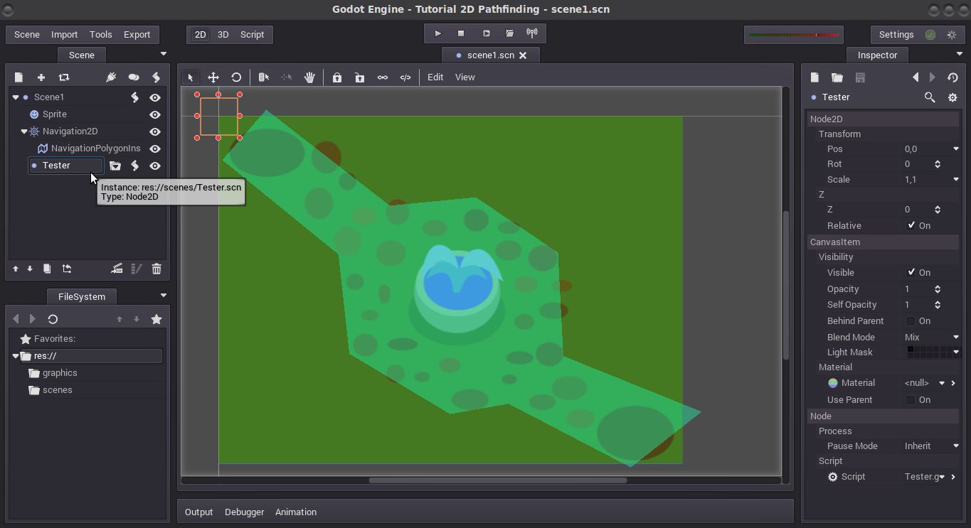Move selected node down in scene tree
This screenshot has width=971, height=528.
click(30, 269)
